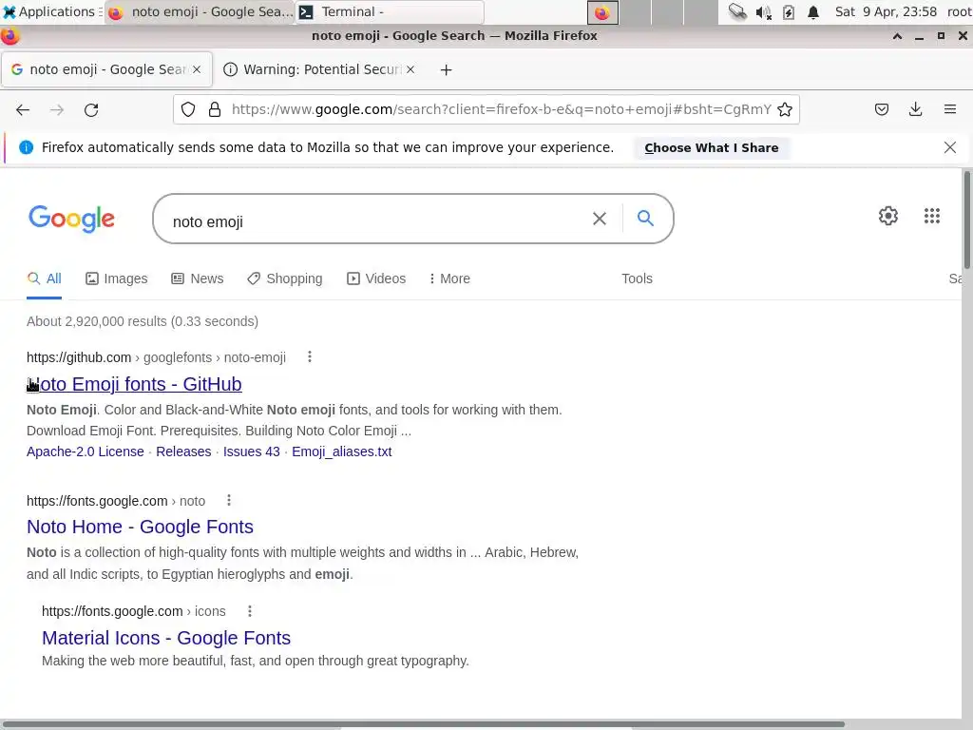Screen dimensions: 973x730
Task: Switch to the Warning: Potential Security tab
Action: [x=319, y=69]
